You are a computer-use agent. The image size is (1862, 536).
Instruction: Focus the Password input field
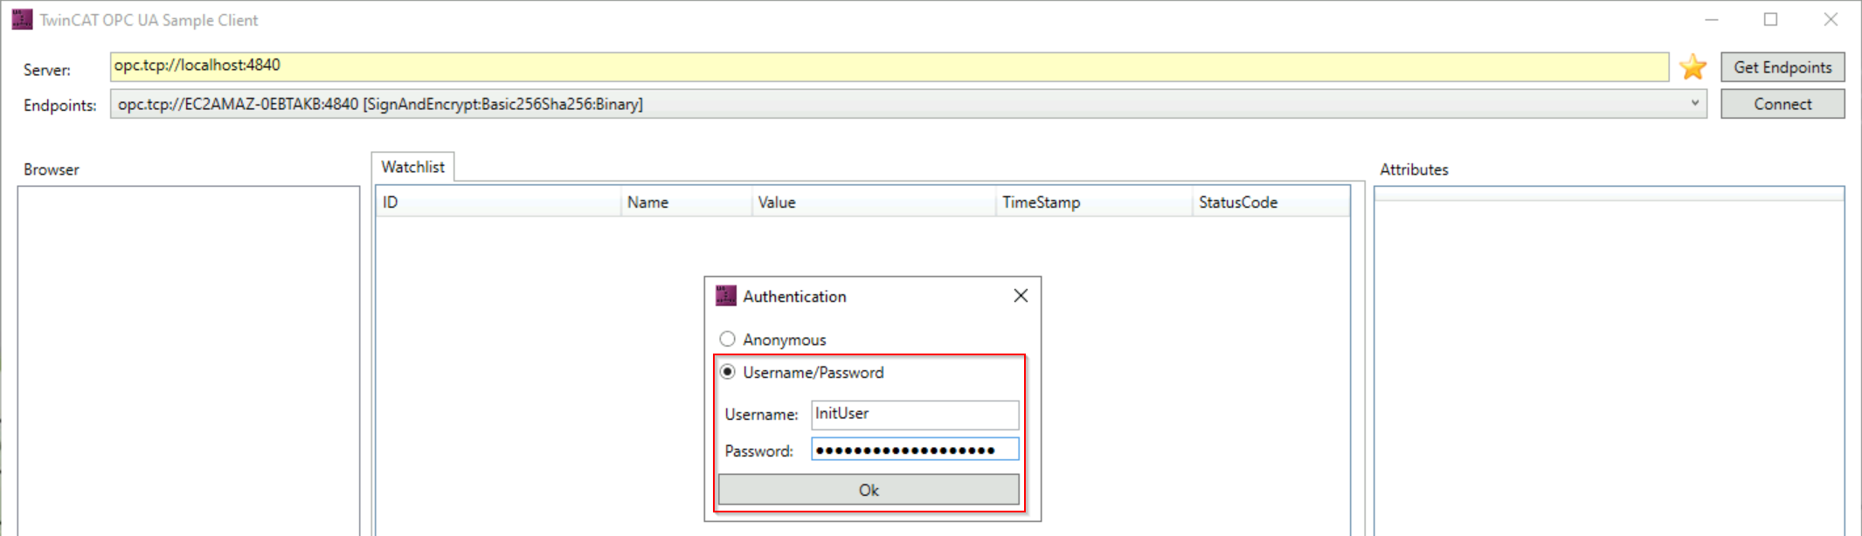[915, 450]
